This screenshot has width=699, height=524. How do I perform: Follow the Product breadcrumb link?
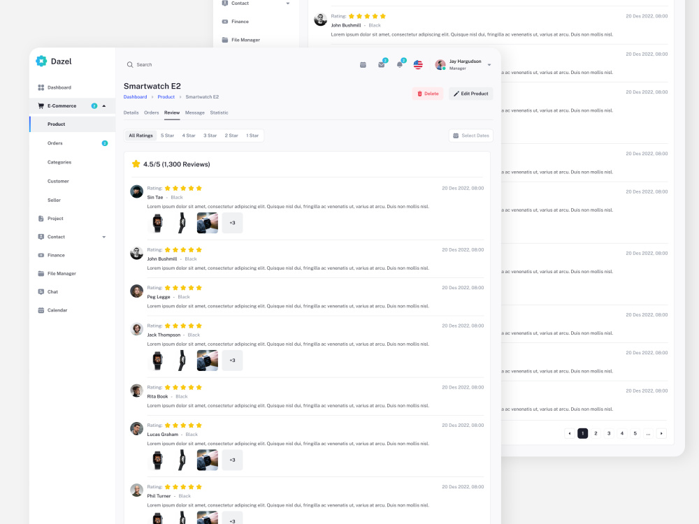click(166, 96)
